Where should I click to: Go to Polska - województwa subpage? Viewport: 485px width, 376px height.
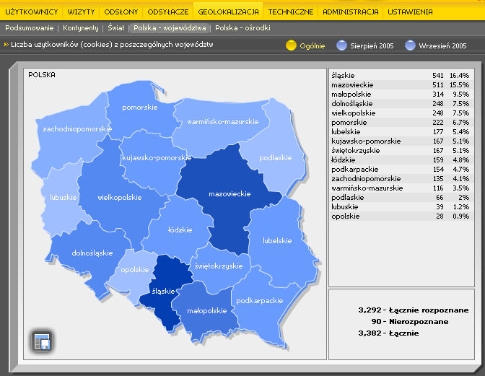(x=170, y=28)
